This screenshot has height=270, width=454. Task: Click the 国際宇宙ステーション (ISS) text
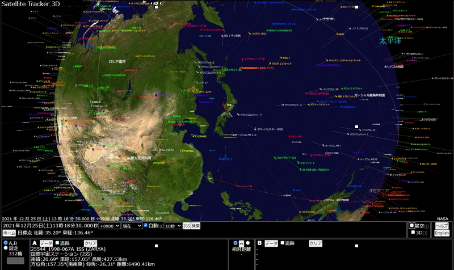pyautogui.click(x=61, y=254)
